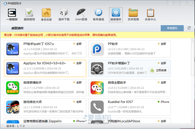Viewport: 195px width, 129px height.
Task: Click the 游戏修改大师 ninja icon
Action: 13,107
